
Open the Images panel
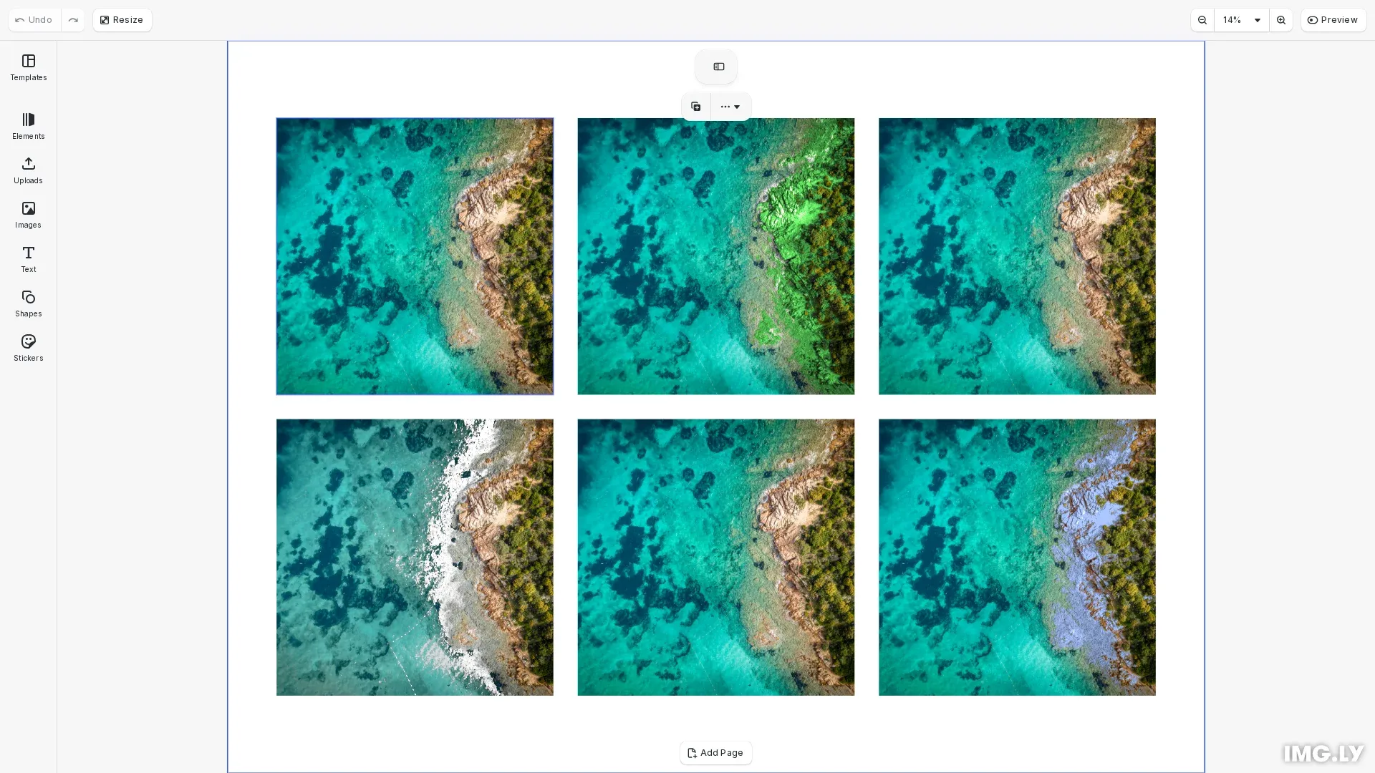pos(29,215)
